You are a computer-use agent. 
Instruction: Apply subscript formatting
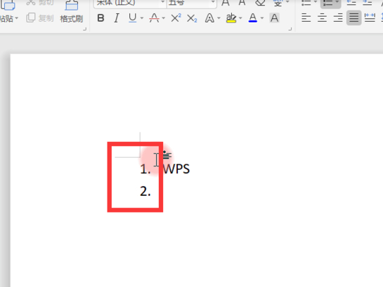(192, 18)
